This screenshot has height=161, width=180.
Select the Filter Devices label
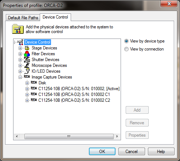click(43, 54)
